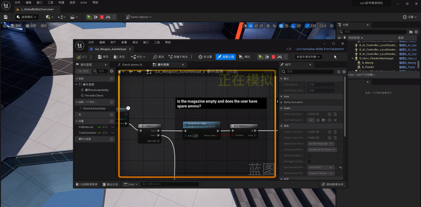The image size is (421, 207).
Task: Open the blueprints menu in main toolbar
Action: pyautogui.click(x=62, y=17)
